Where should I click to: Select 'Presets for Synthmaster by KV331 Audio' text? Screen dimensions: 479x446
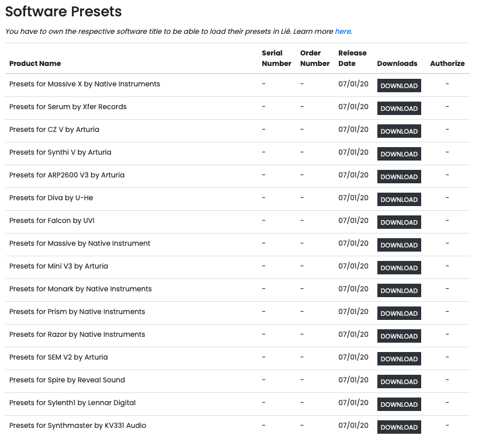tap(78, 426)
